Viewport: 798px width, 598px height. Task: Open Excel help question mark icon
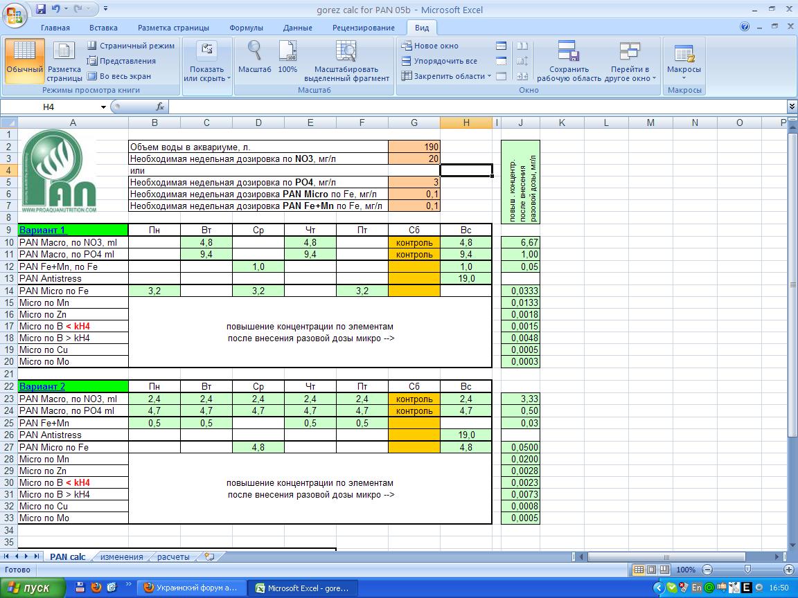point(745,28)
